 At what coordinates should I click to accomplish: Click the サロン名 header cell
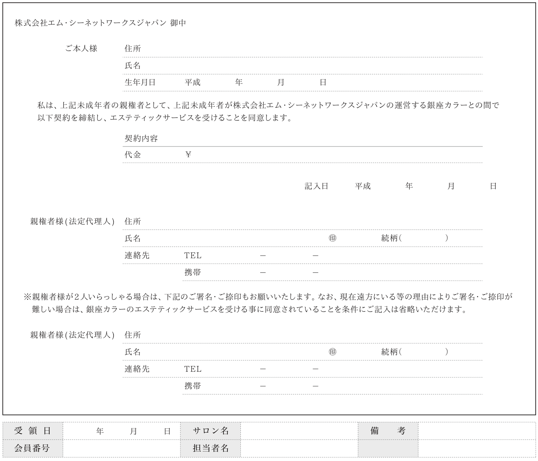click(x=210, y=431)
